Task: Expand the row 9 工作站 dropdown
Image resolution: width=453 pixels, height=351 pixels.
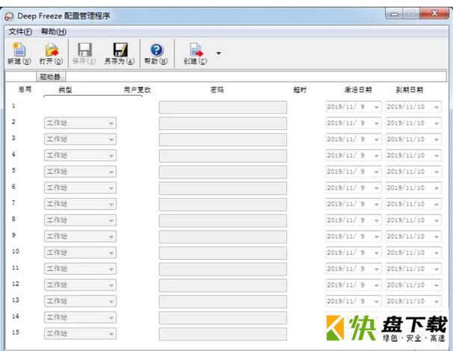Action: pos(80,237)
